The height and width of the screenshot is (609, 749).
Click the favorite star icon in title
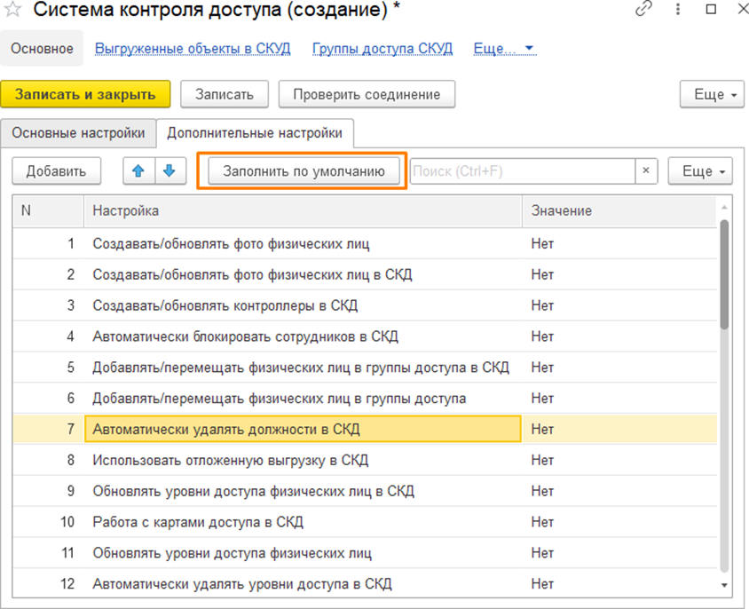[x=14, y=10]
